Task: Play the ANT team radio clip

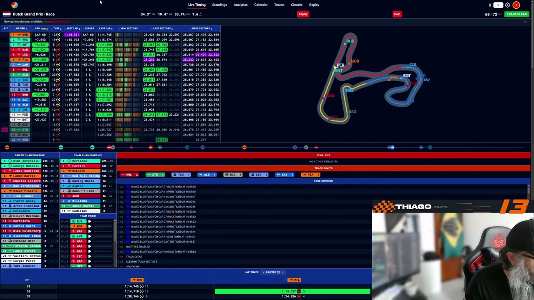Action: pos(89,236)
